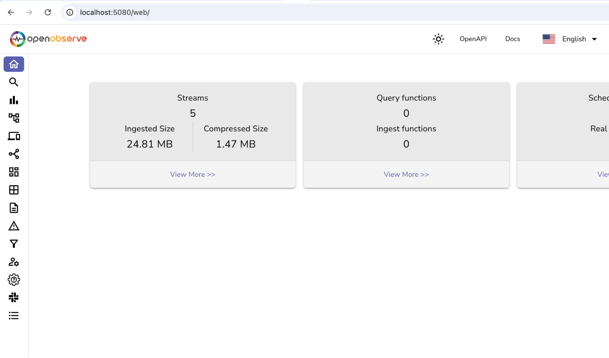The height and width of the screenshot is (358, 609).
Task: Click the Alerts icon in sidebar
Action: point(14,226)
